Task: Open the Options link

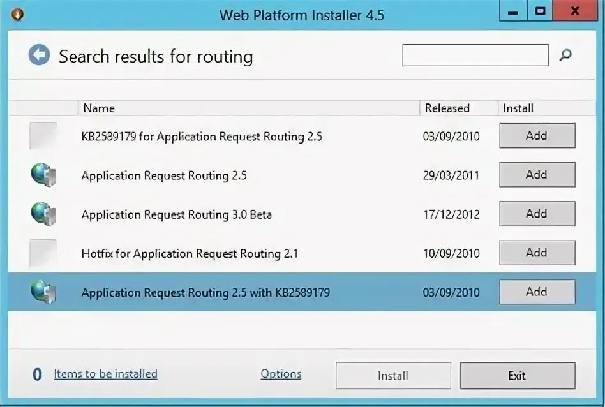Action: tap(281, 374)
